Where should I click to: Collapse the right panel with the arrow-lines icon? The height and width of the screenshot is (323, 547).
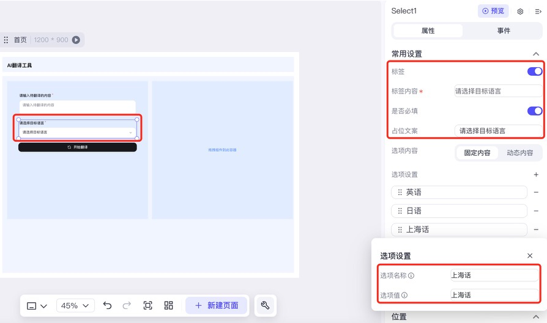[538, 12]
